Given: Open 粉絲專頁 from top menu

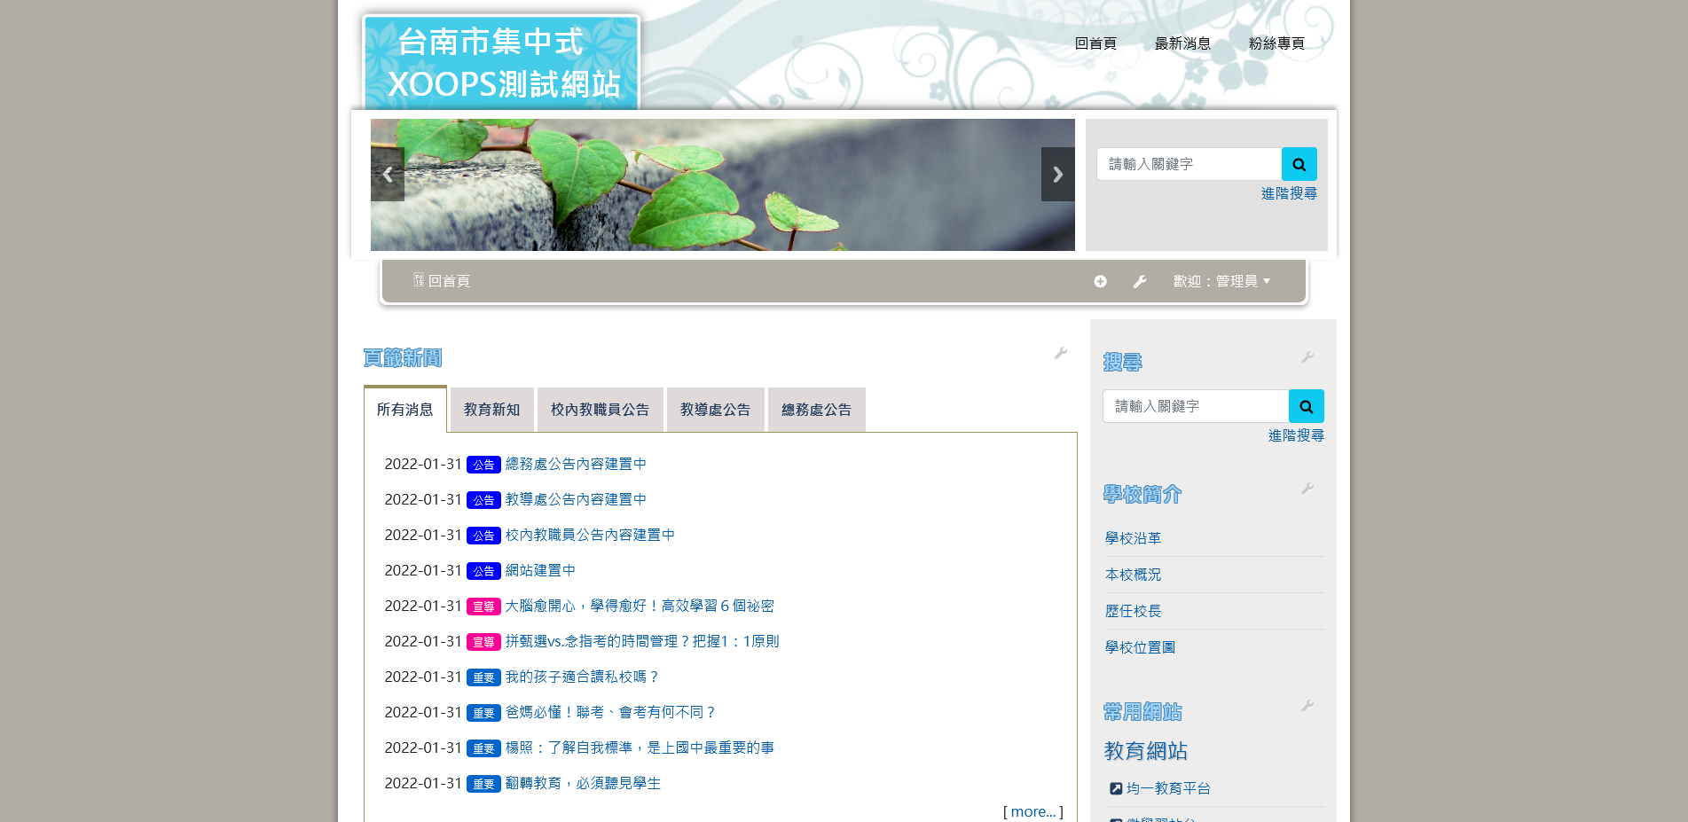Looking at the screenshot, I should coord(1276,43).
